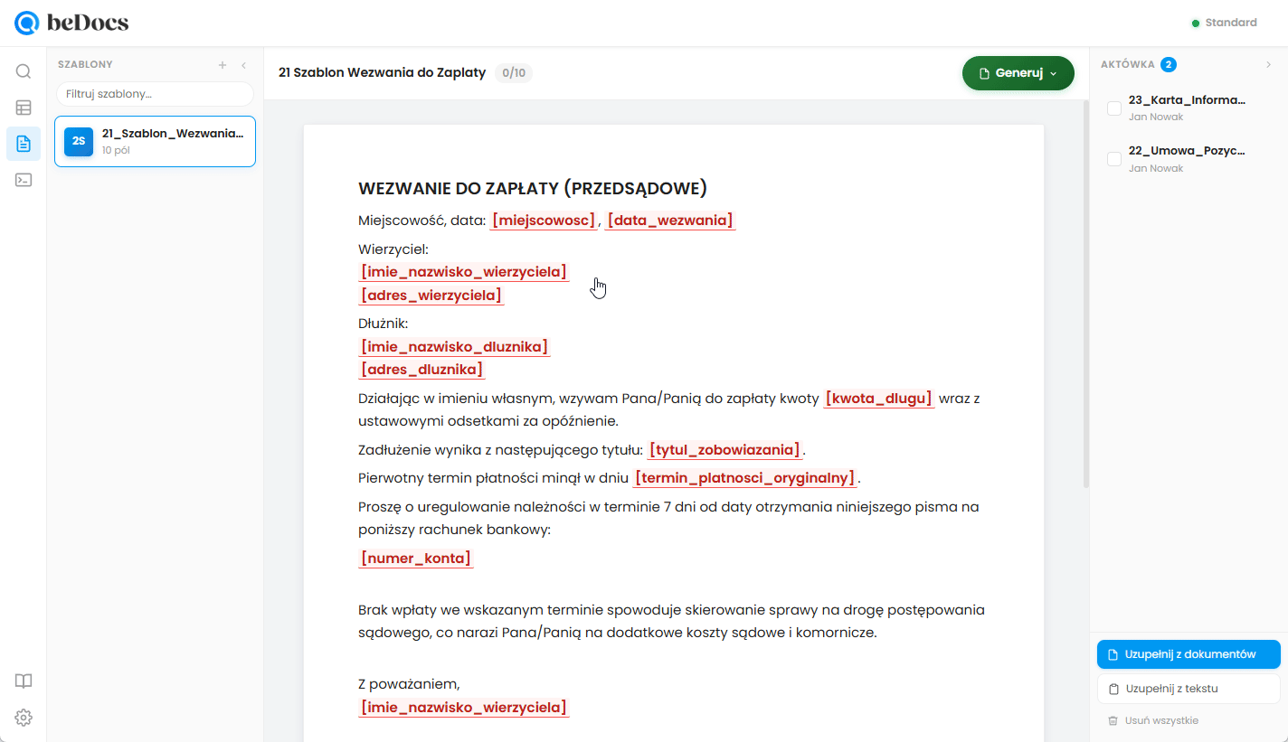Open the search icon in left sidebar
This screenshot has width=1288, height=742.
[24, 71]
